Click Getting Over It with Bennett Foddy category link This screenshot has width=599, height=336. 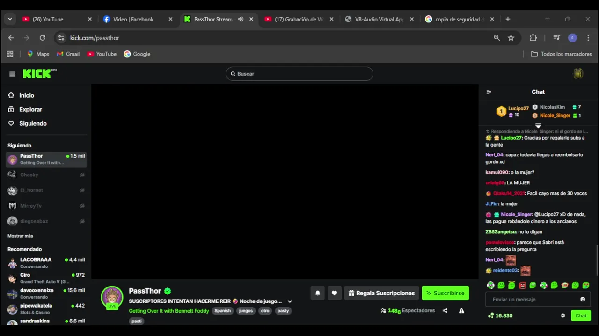169,311
